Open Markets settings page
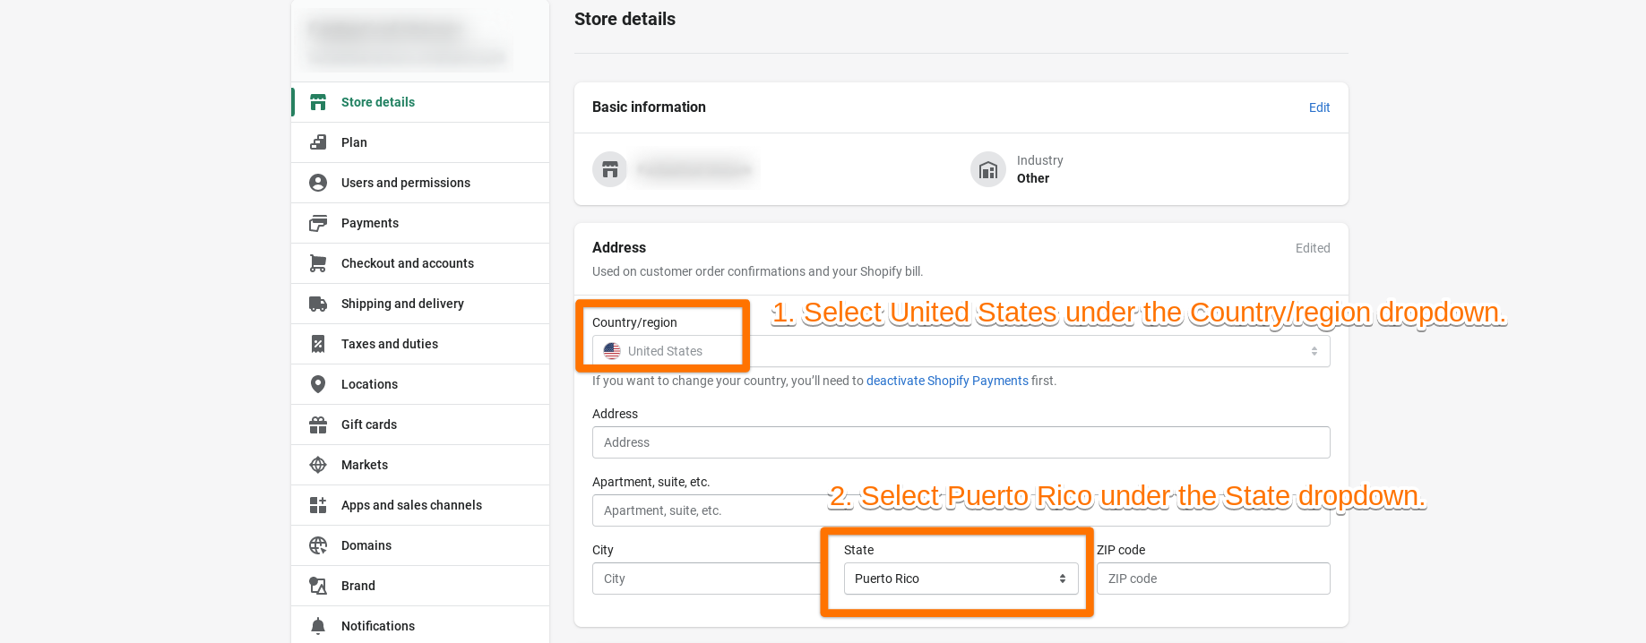This screenshot has height=643, width=1646. point(365,465)
